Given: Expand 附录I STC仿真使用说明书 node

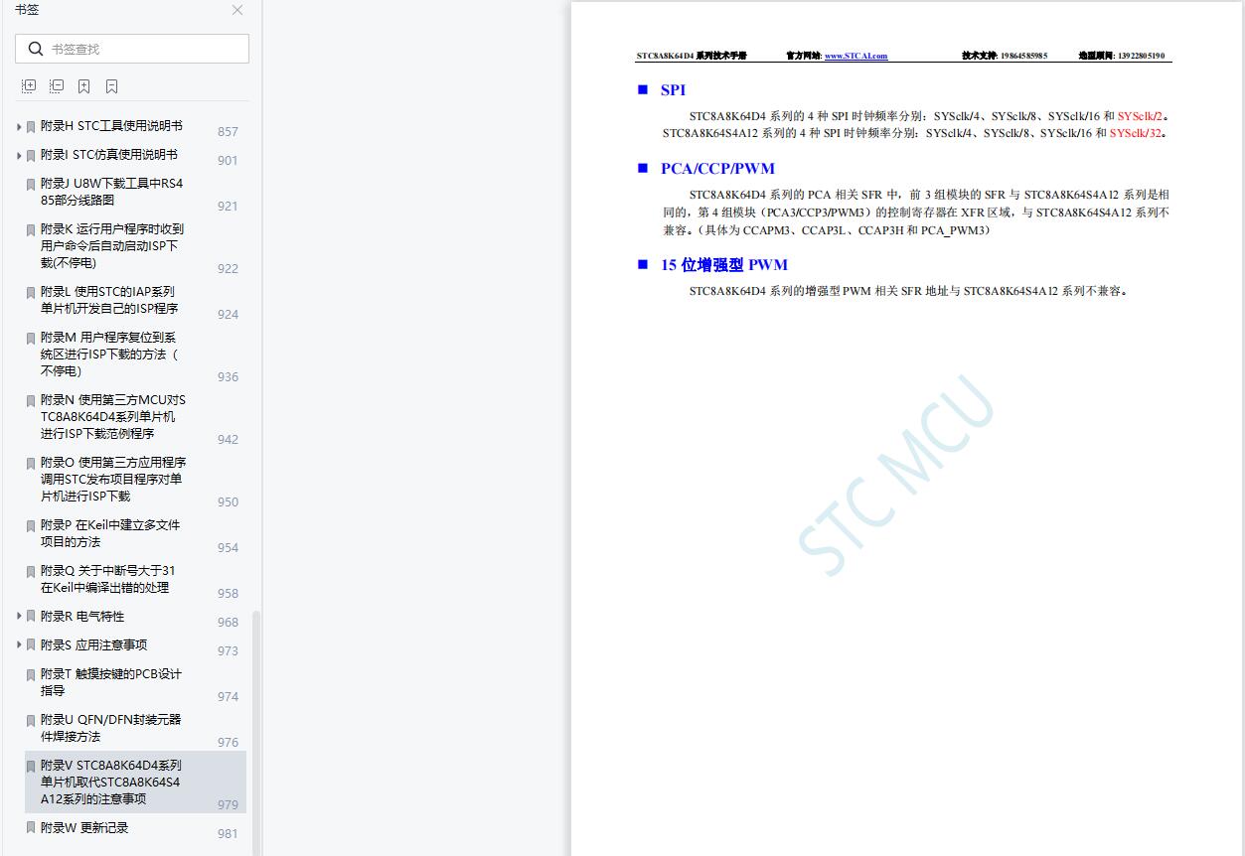Looking at the screenshot, I should [19, 156].
